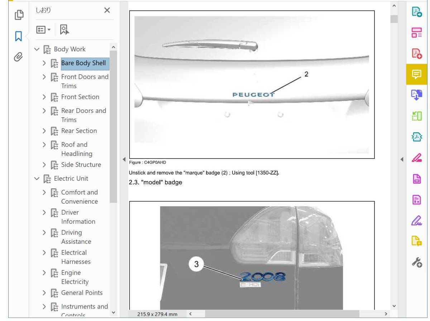Click the document scroll down arrow
This screenshot has height=321, width=430.
pos(394,306)
